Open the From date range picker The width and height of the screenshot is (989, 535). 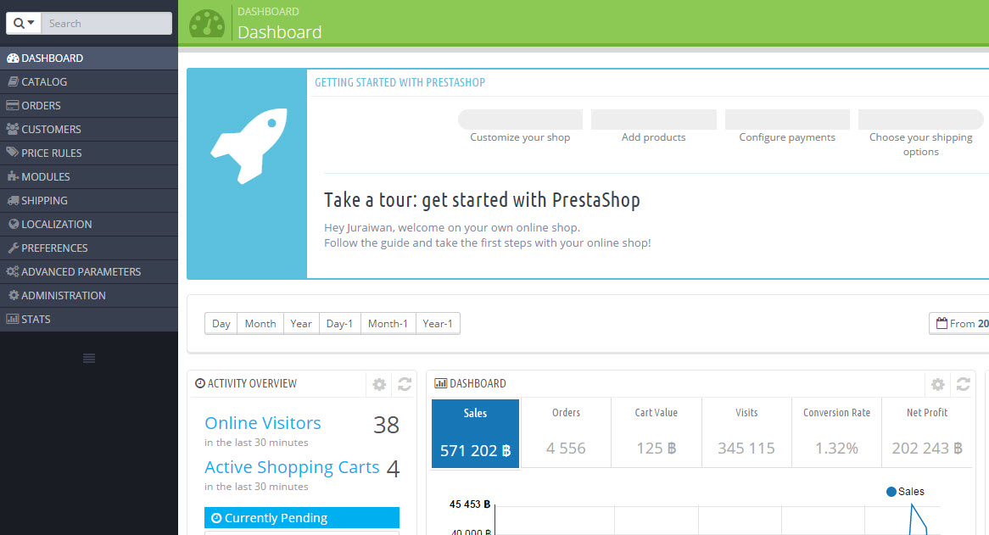point(958,323)
